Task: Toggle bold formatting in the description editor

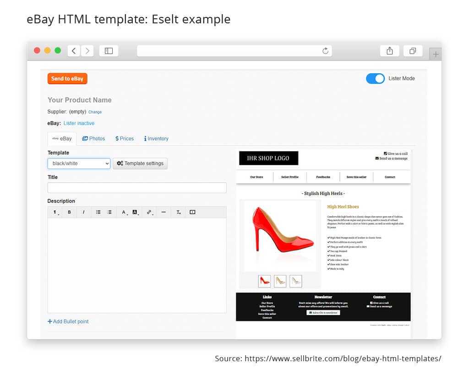Action: [x=70, y=212]
